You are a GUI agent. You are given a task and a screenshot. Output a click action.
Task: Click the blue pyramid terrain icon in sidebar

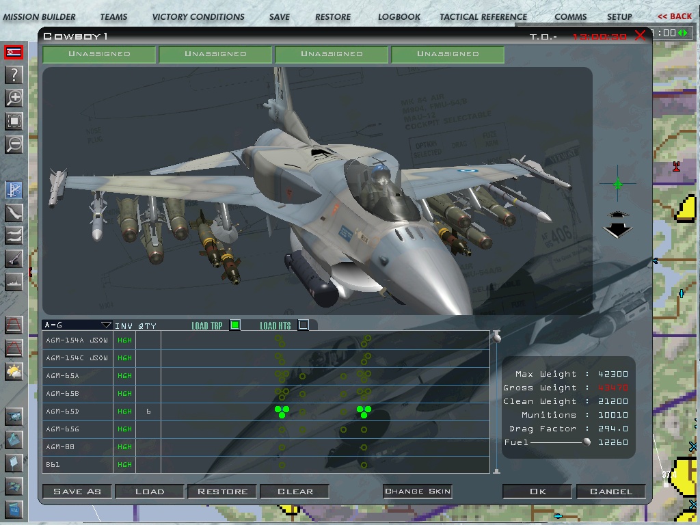coord(14,440)
